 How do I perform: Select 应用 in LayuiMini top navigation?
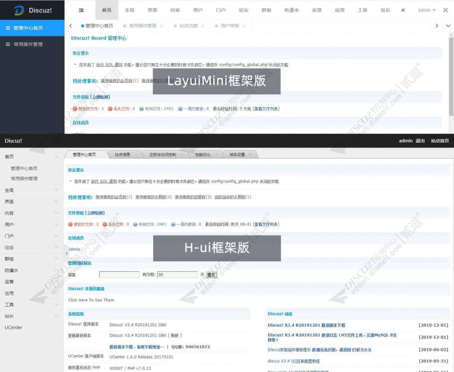pos(340,10)
